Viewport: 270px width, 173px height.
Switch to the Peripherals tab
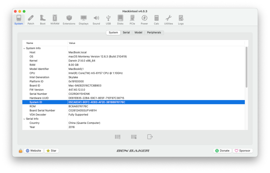(154, 33)
